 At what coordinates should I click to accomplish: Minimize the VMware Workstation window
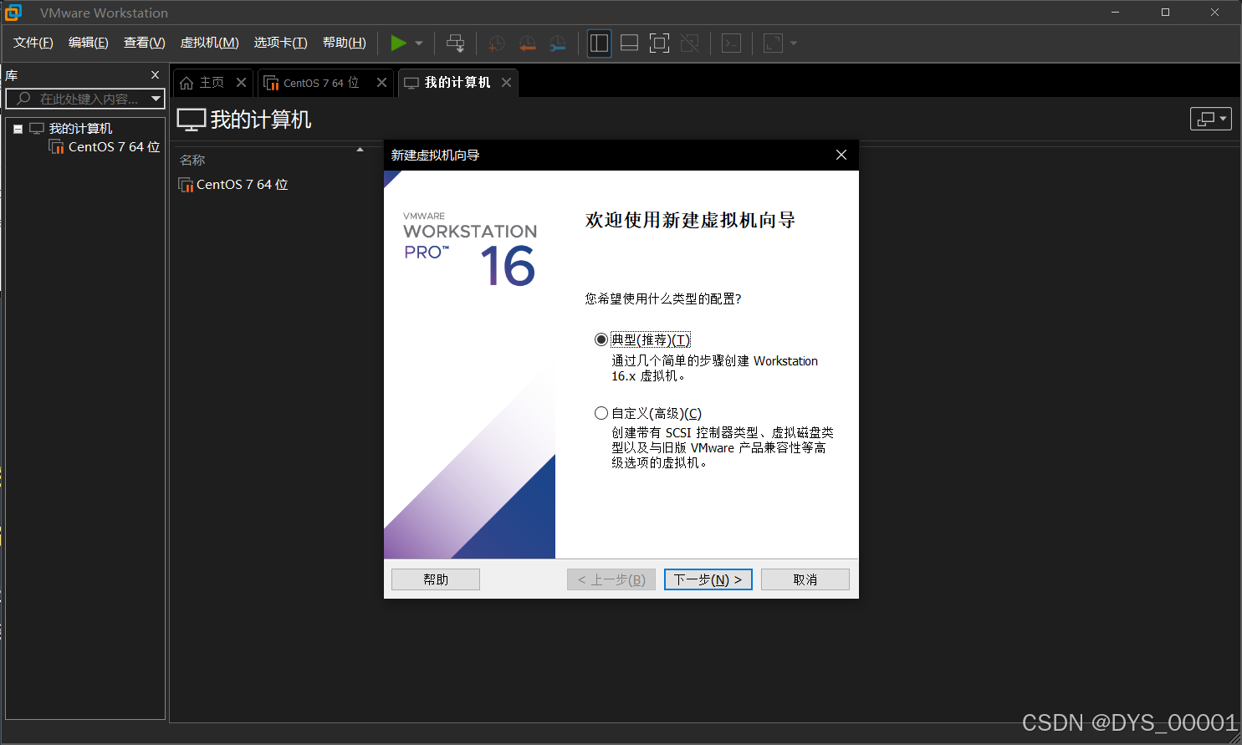1115,13
